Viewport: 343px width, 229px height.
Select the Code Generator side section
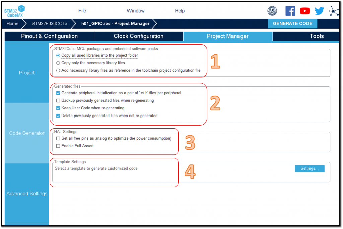pyautogui.click(x=27, y=133)
